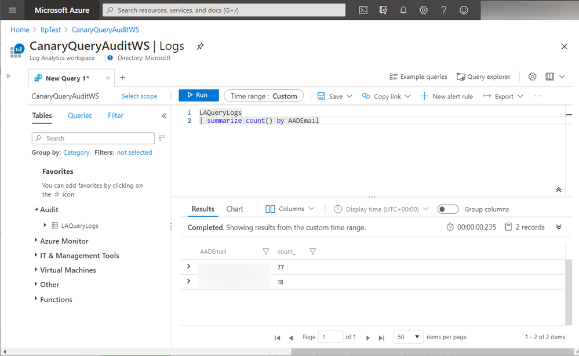The image size is (579, 356).
Task: Switch to the Filter tab
Action: click(115, 115)
